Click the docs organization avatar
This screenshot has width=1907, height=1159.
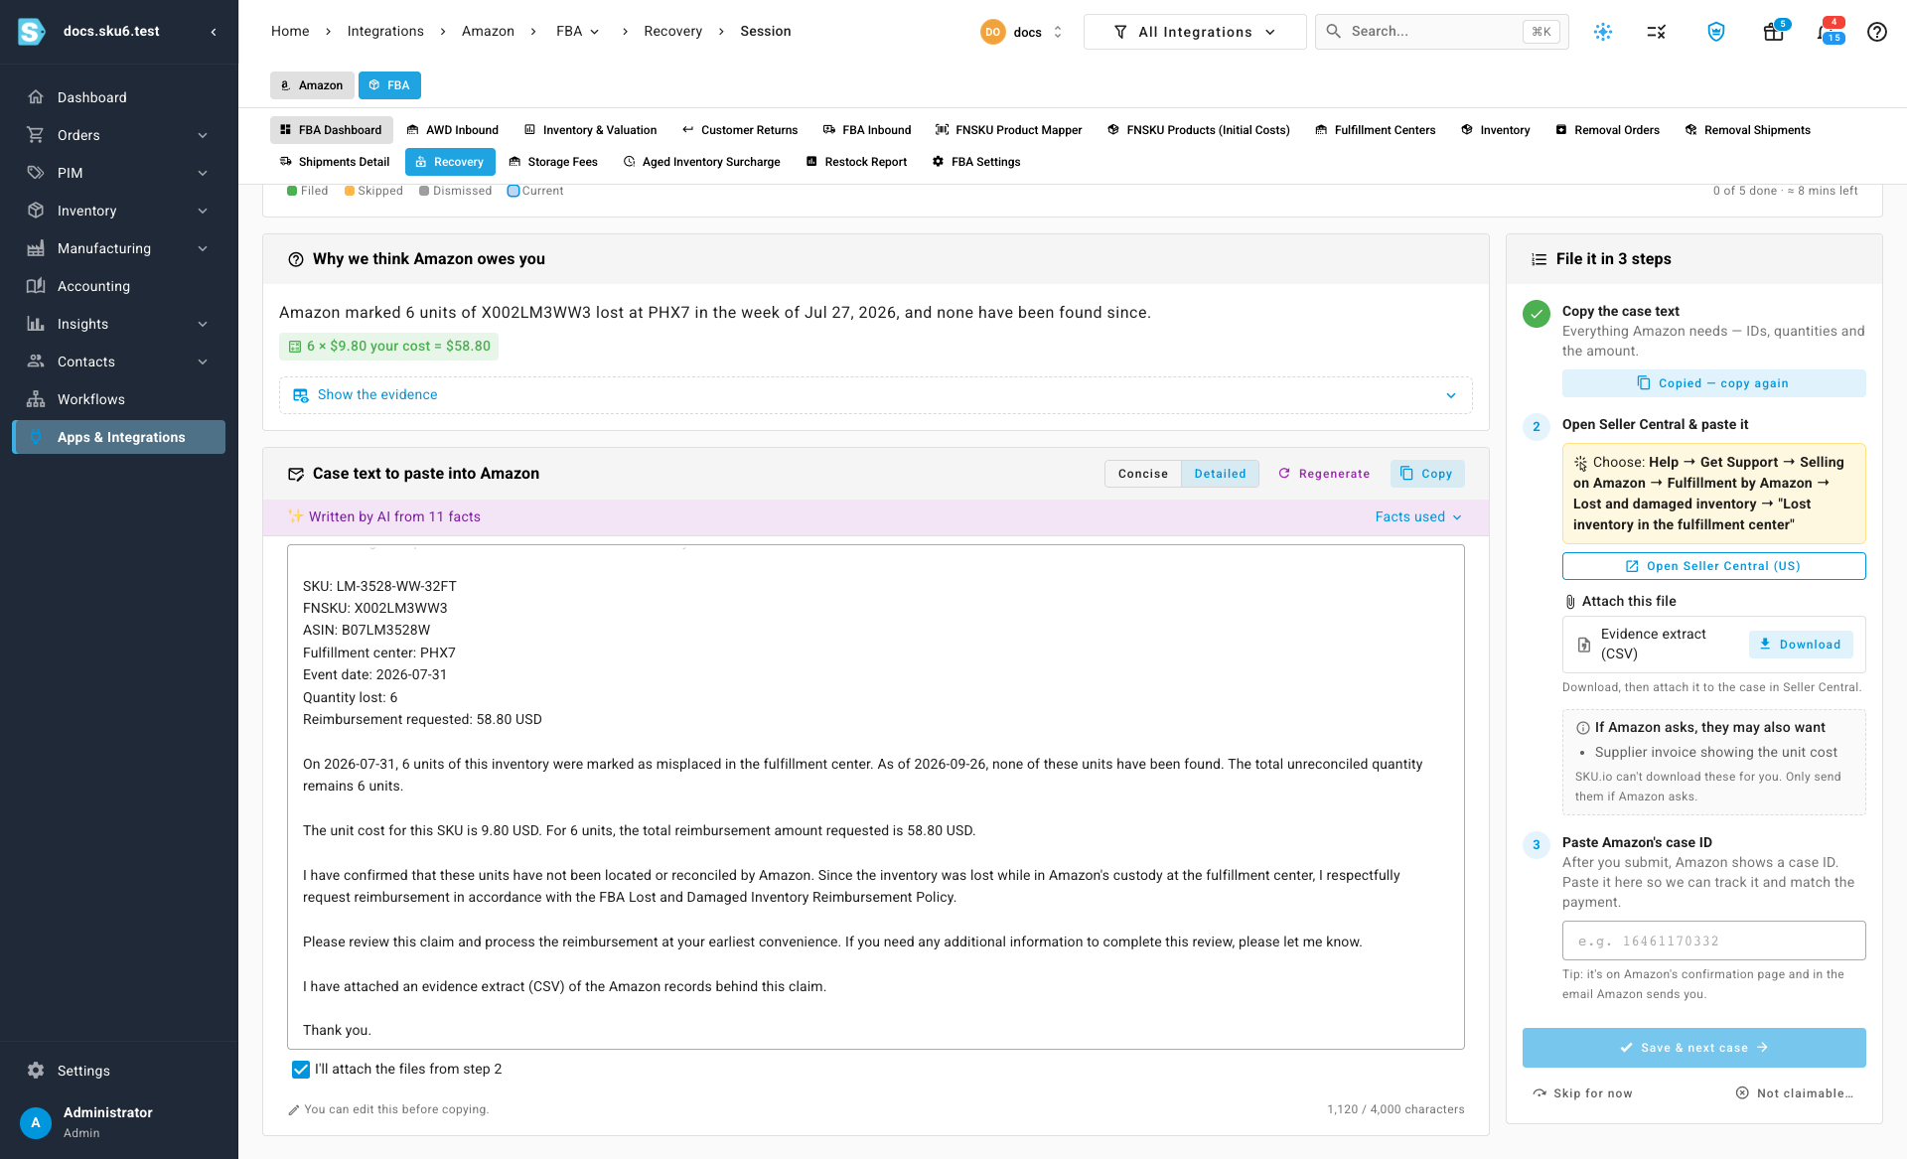click(993, 32)
